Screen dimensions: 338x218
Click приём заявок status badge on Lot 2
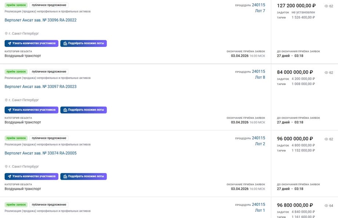[16, 138]
